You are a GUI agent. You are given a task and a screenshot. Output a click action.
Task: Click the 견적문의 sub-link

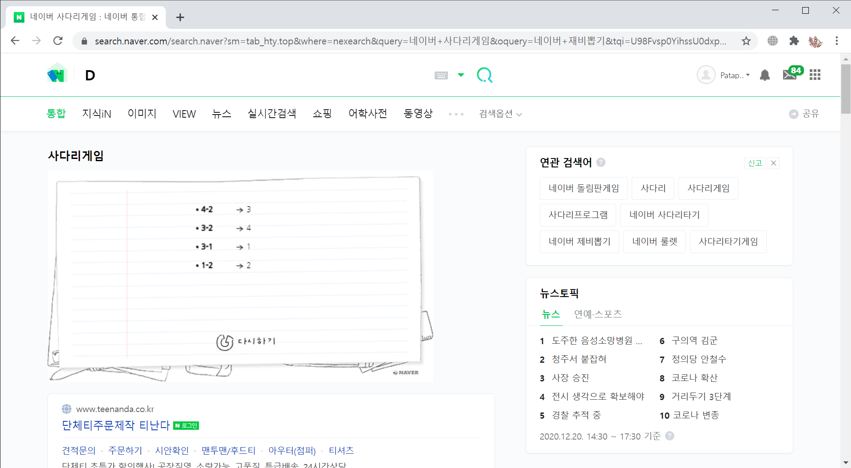(x=79, y=451)
